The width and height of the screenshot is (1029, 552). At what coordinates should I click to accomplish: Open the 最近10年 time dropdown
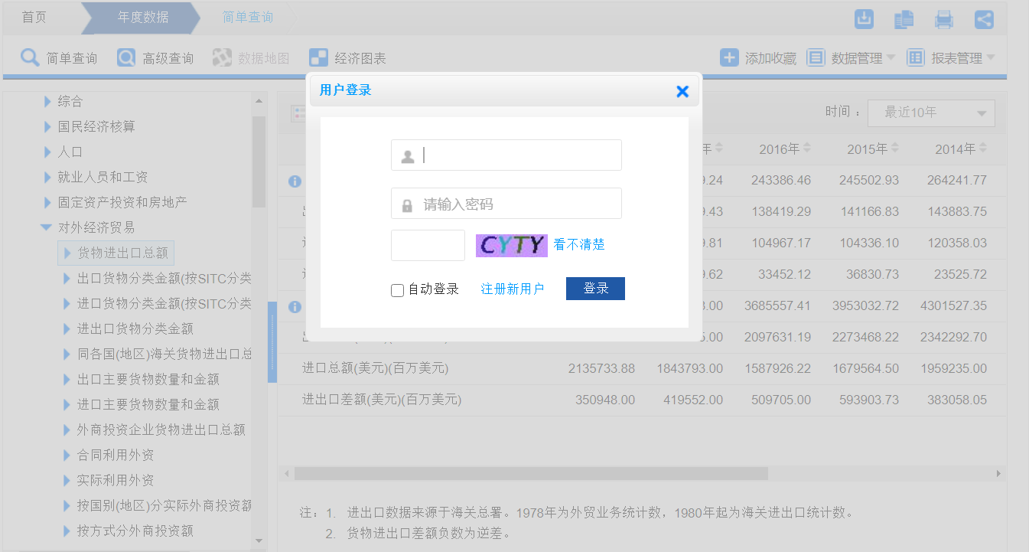pos(931,113)
